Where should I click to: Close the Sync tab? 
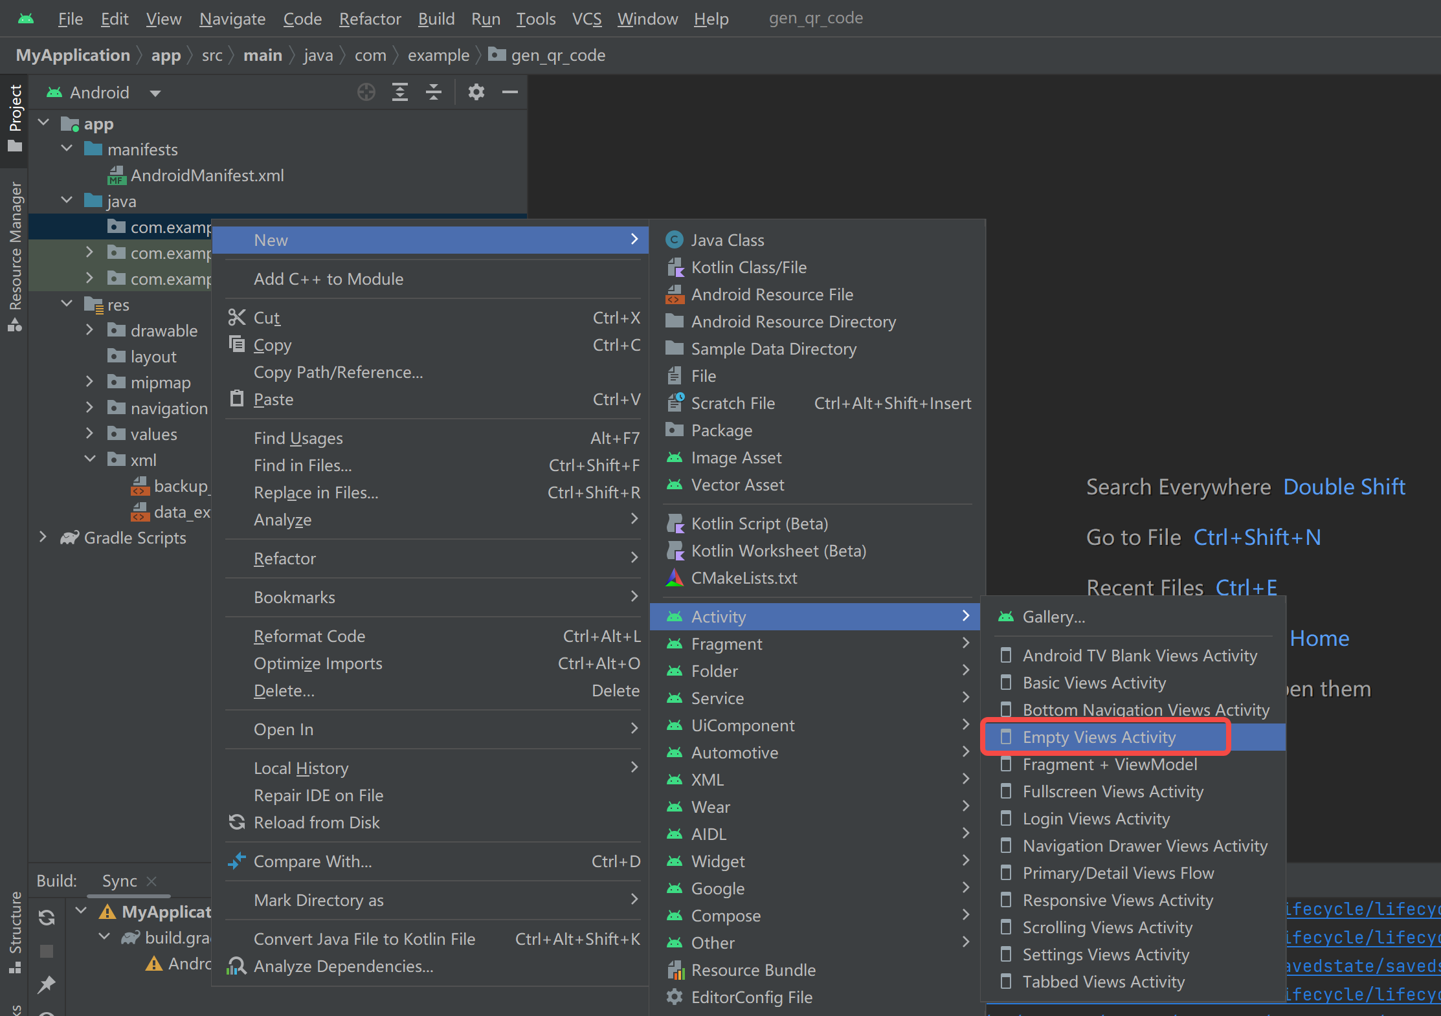(x=152, y=881)
